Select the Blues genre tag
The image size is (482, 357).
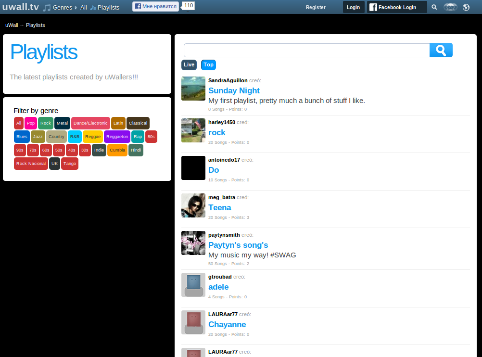tap(22, 137)
